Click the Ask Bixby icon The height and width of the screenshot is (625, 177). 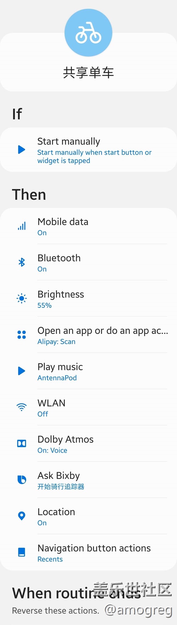22,480
